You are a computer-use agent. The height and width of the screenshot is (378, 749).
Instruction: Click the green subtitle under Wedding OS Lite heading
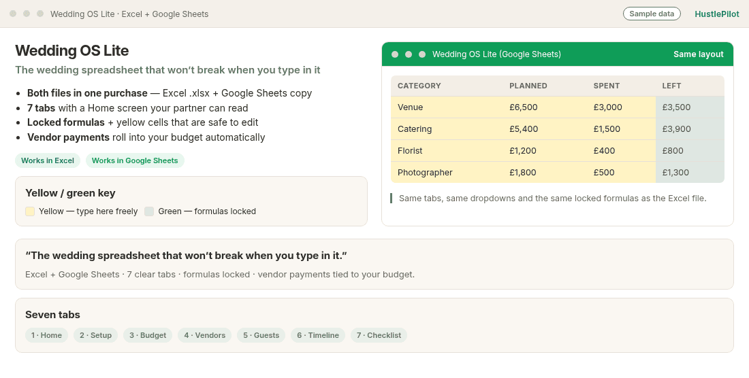pos(168,70)
